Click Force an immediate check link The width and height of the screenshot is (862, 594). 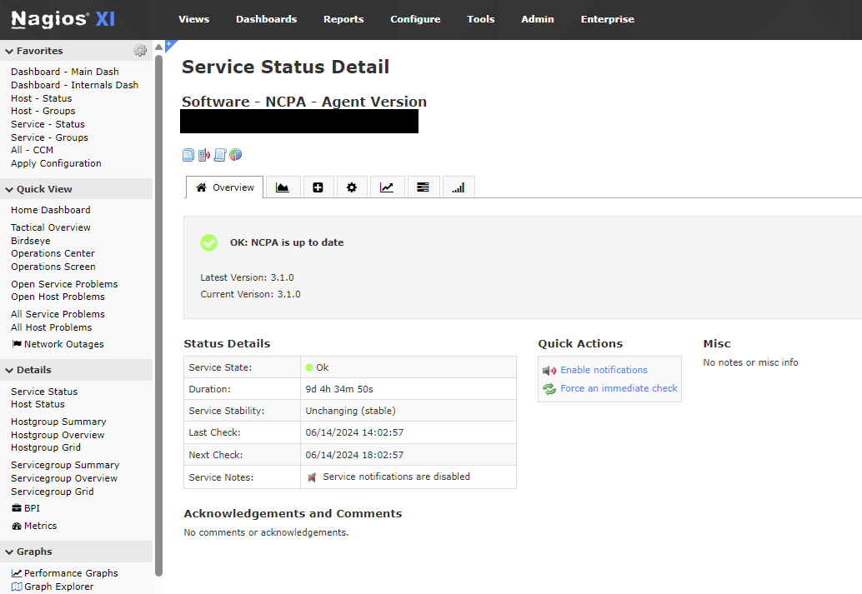tap(619, 388)
